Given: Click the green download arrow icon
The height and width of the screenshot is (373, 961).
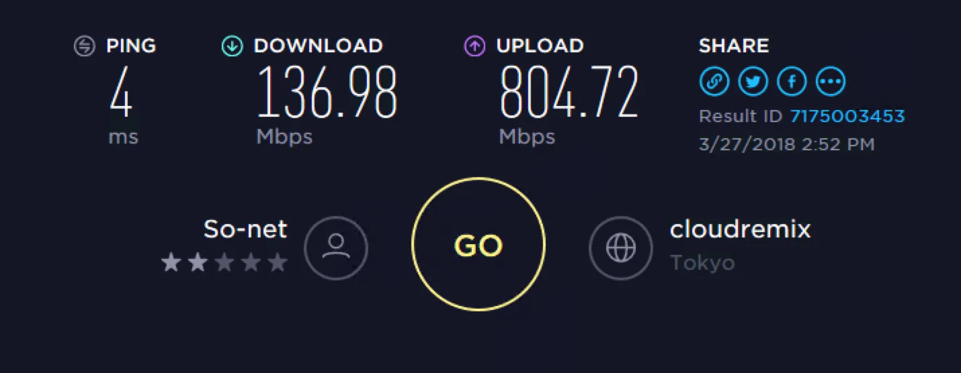Looking at the screenshot, I should (232, 46).
